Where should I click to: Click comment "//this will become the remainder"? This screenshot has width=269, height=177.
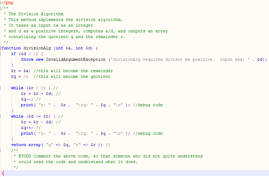point(73,71)
